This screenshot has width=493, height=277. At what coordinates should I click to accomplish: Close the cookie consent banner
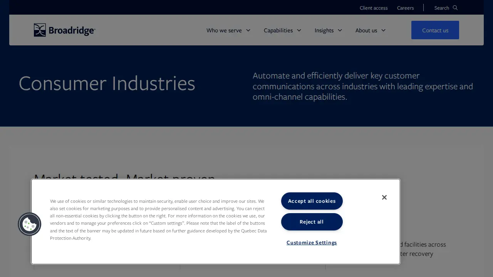(x=384, y=197)
